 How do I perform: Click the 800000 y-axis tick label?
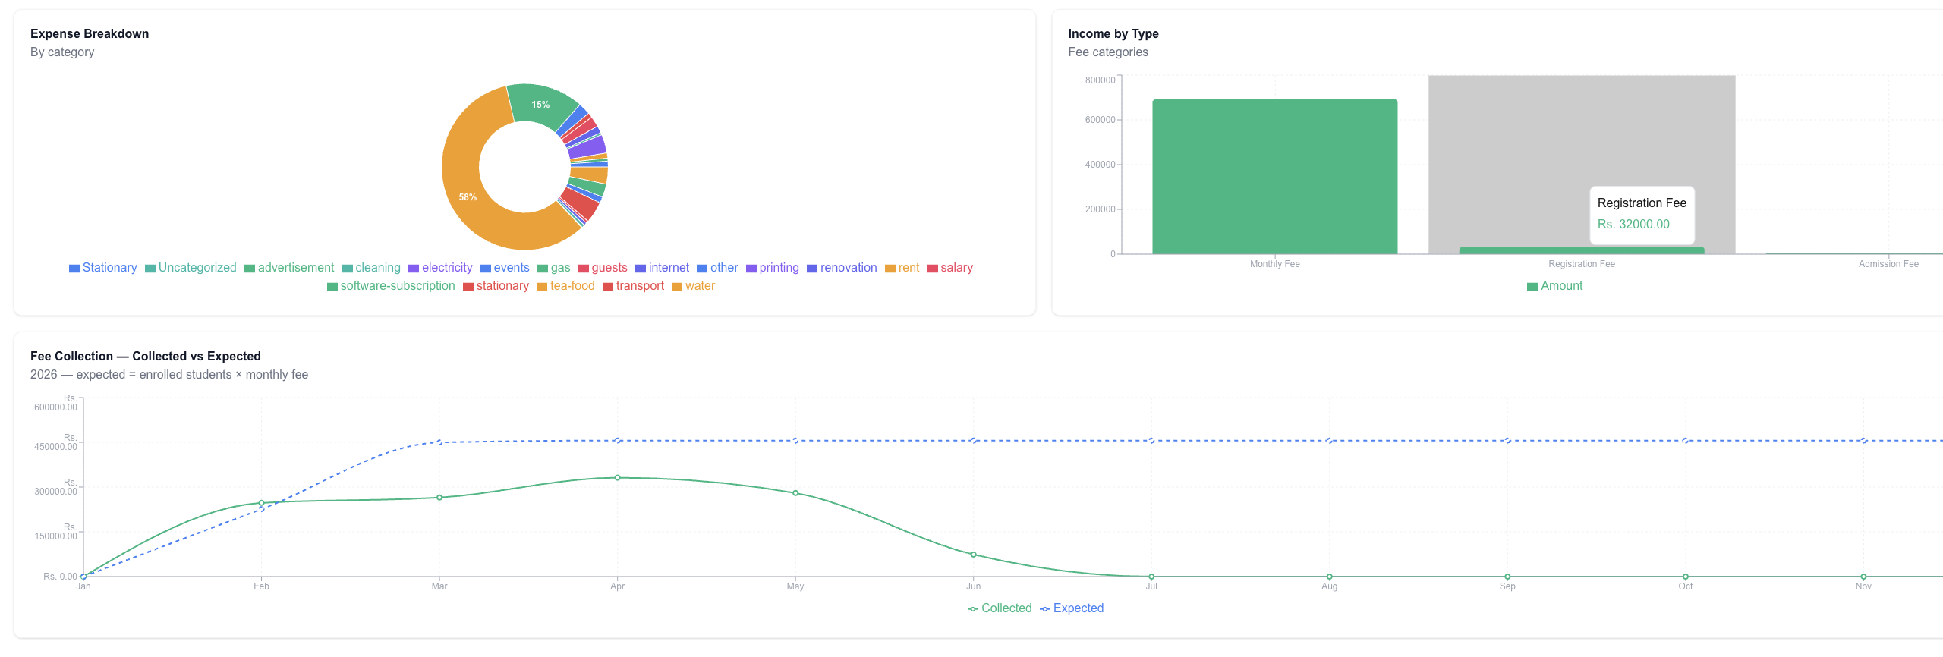click(1100, 80)
